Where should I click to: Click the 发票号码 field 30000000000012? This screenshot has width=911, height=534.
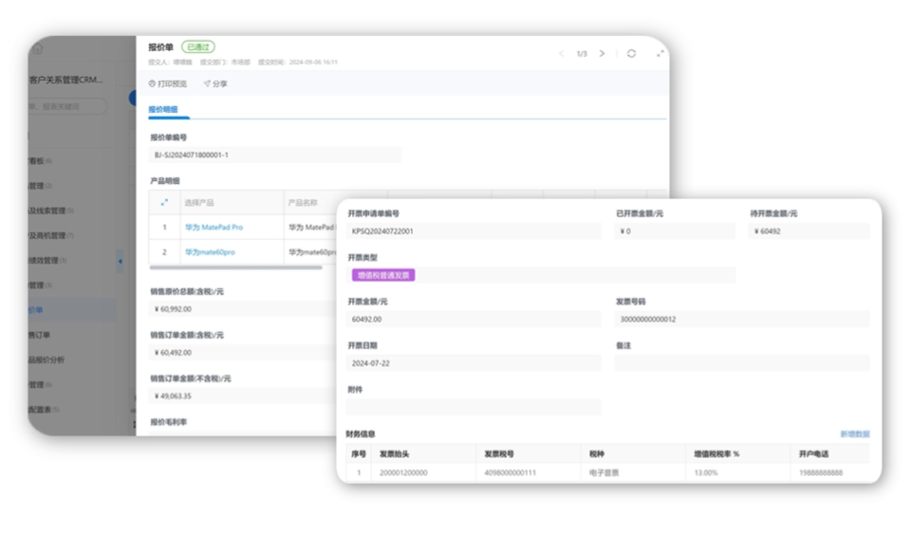[x=742, y=320]
